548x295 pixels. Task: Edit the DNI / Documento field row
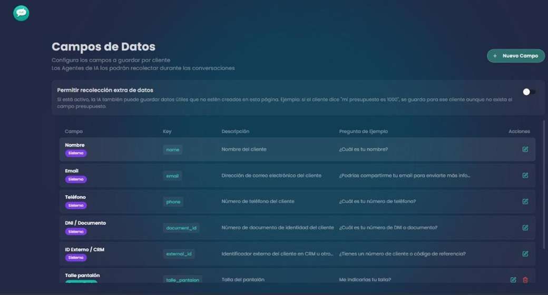pyautogui.click(x=525, y=228)
